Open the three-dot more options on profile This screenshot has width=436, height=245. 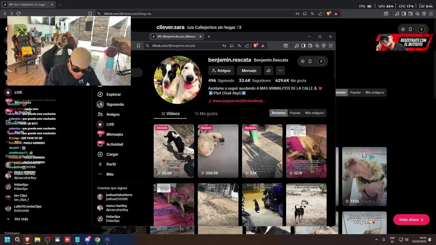tap(280, 70)
